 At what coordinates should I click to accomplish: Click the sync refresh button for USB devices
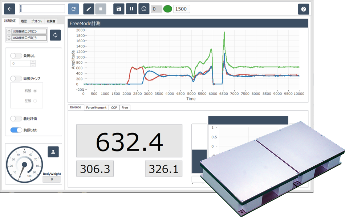tap(55, 35)
